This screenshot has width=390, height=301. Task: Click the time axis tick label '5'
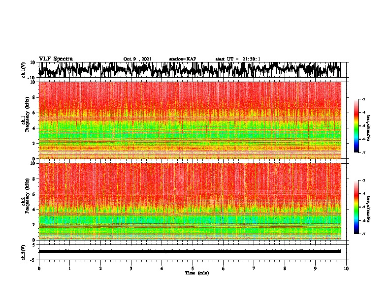tap(193, 269)
